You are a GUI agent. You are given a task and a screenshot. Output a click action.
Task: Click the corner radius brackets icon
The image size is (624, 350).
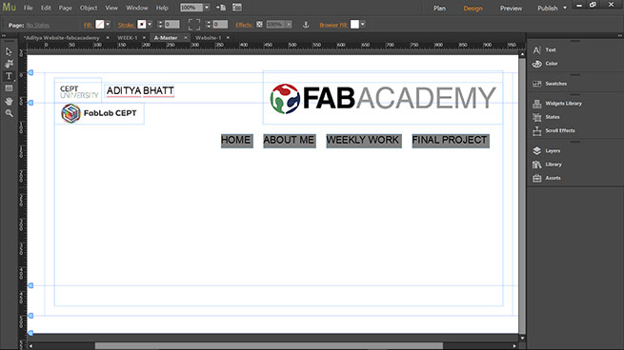point(194,25)
